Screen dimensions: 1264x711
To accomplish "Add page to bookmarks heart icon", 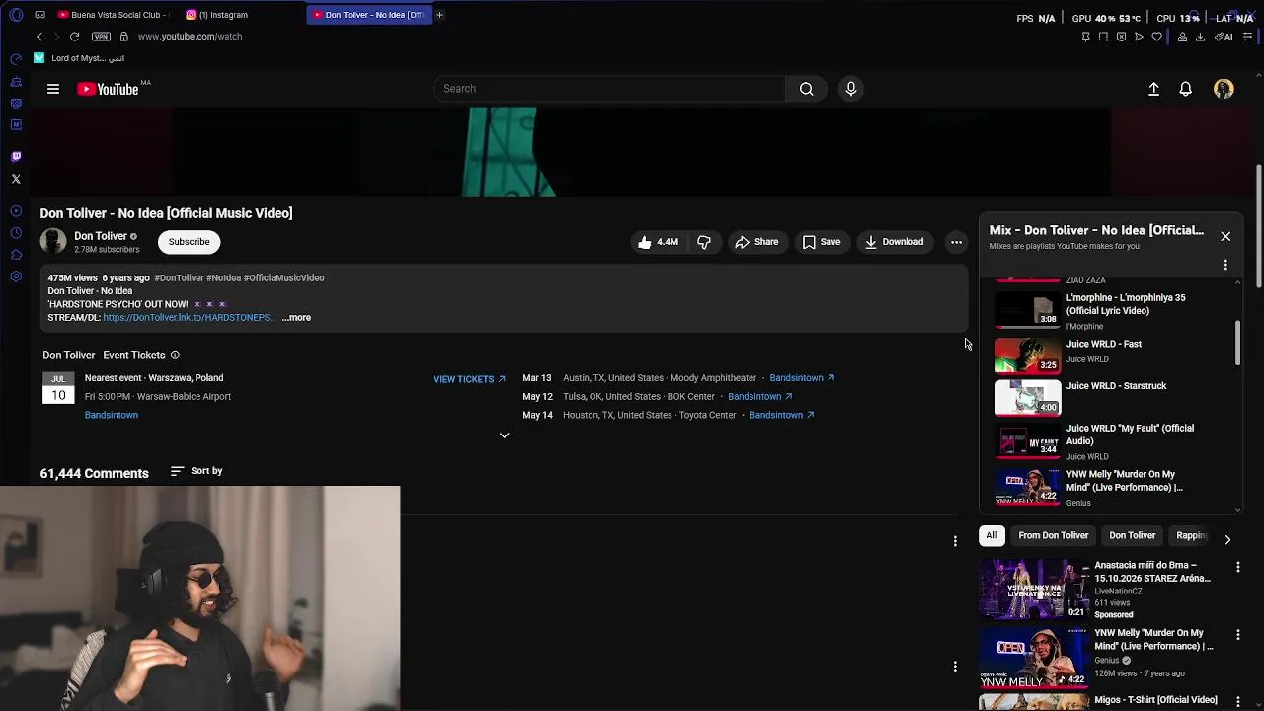I will coord(1156,37).
